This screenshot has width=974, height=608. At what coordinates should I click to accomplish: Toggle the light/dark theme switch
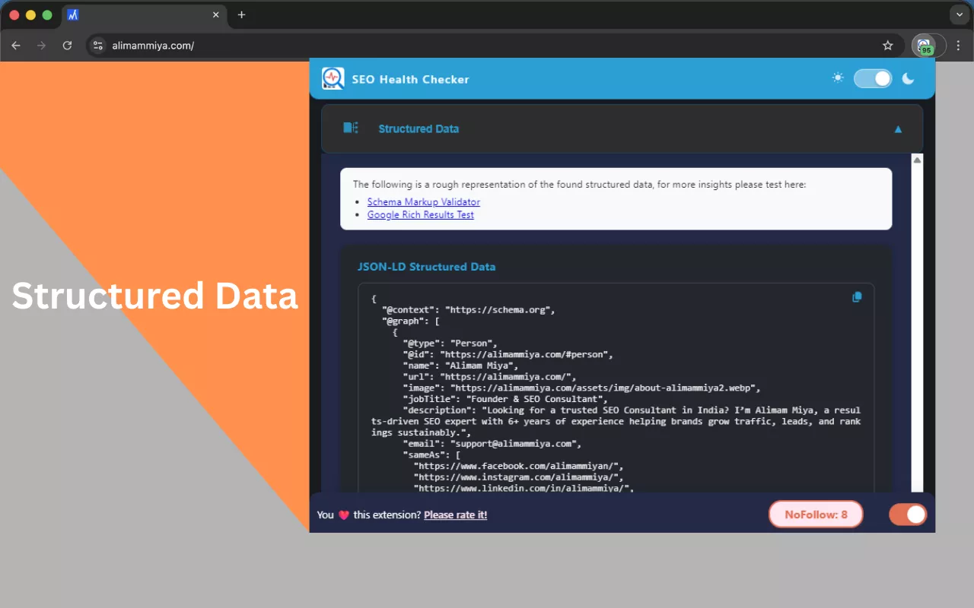(x=873, y=78)
